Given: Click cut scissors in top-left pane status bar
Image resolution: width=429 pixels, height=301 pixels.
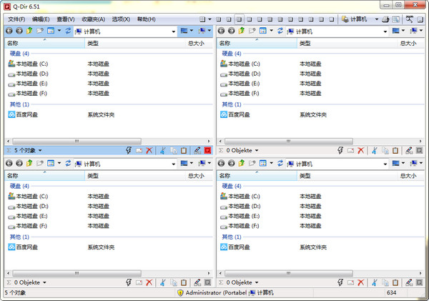Looking at the screenshot, I should [163, 150].
